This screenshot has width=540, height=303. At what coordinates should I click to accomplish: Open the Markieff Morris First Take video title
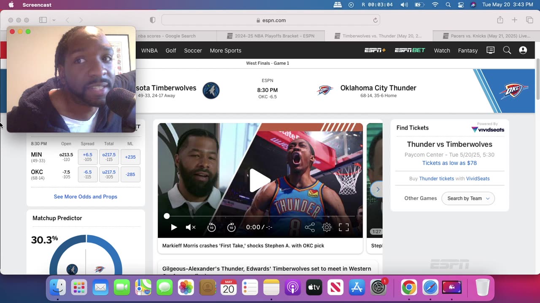243,246
